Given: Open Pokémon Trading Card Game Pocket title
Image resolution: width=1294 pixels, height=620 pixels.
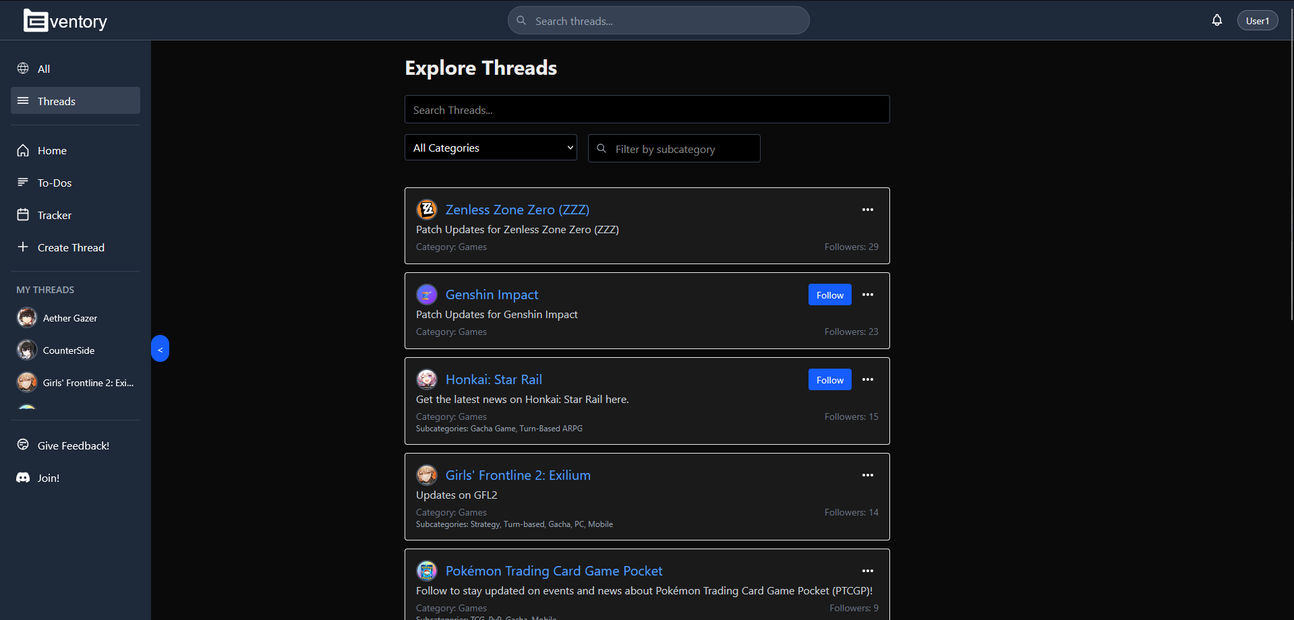Looking at the screenshot, I should tap(554, 571).
